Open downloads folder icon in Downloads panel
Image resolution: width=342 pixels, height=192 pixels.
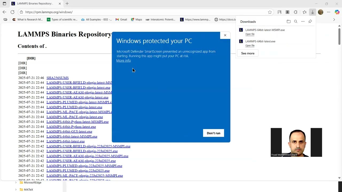pos(289,22)
